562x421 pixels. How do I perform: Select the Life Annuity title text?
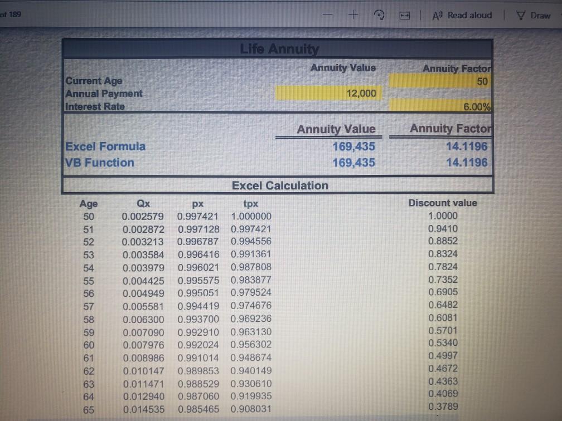279,48
